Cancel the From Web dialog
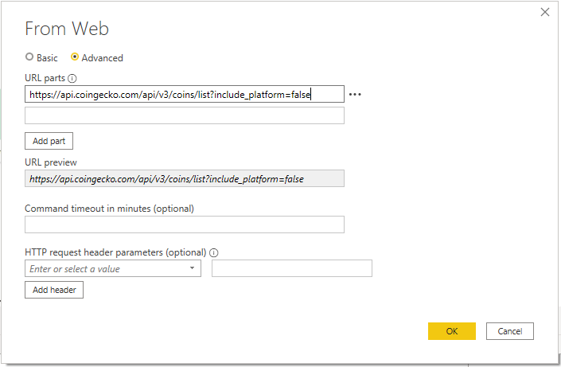This screenshot has width=561, height=367. [x=509, y=331]
